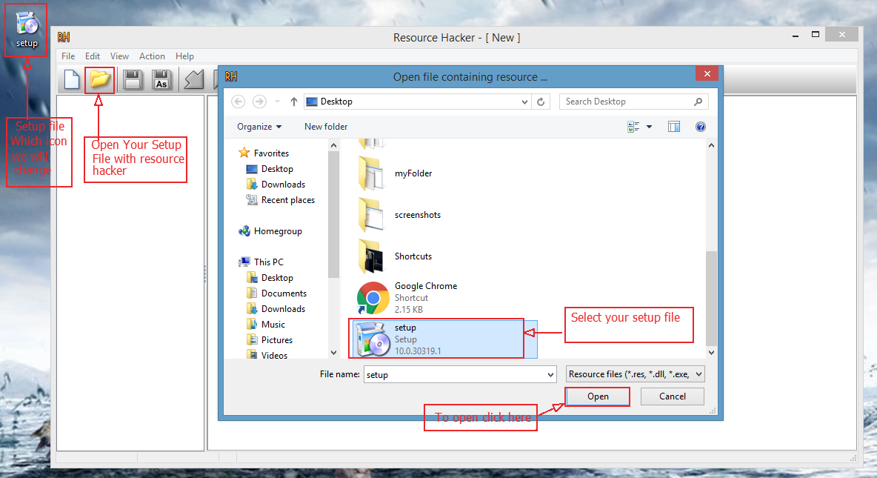This screenshot has height=478, width=877.
Task: Save the current resource
Action: [x=133, y=80]
